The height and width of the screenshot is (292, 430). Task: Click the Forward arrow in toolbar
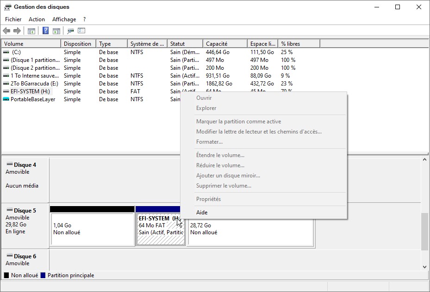(x=17, y=31)
